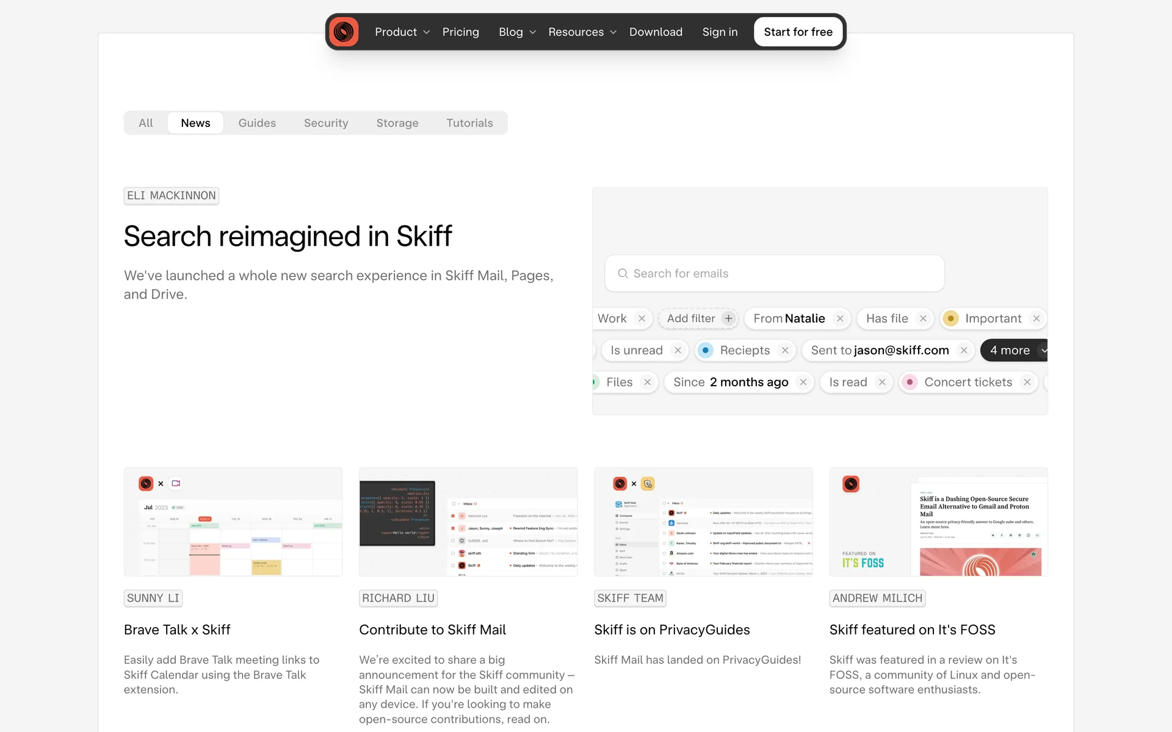Remove the From Natalie filter
This screenshot has height=732, width=1172.
(840, 318)
